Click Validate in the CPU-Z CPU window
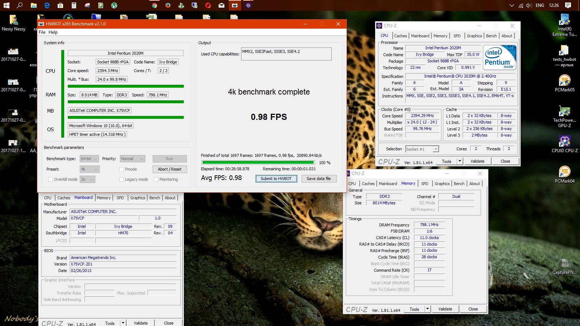Viewport: 580px width, 326px height. (x=477, y=161)
